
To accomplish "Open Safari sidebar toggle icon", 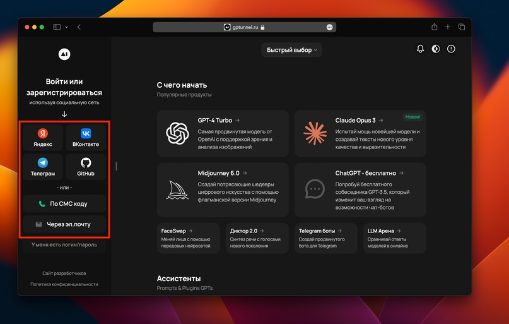I will 57,27.
